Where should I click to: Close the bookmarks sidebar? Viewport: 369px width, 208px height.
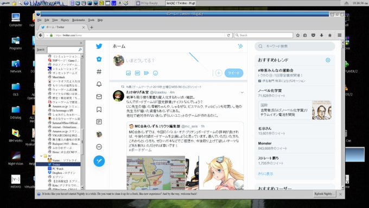pos(81,43)
